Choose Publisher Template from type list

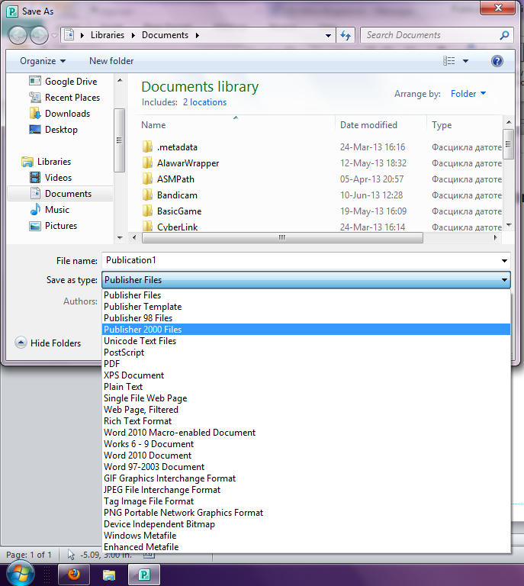coord(306,307)
